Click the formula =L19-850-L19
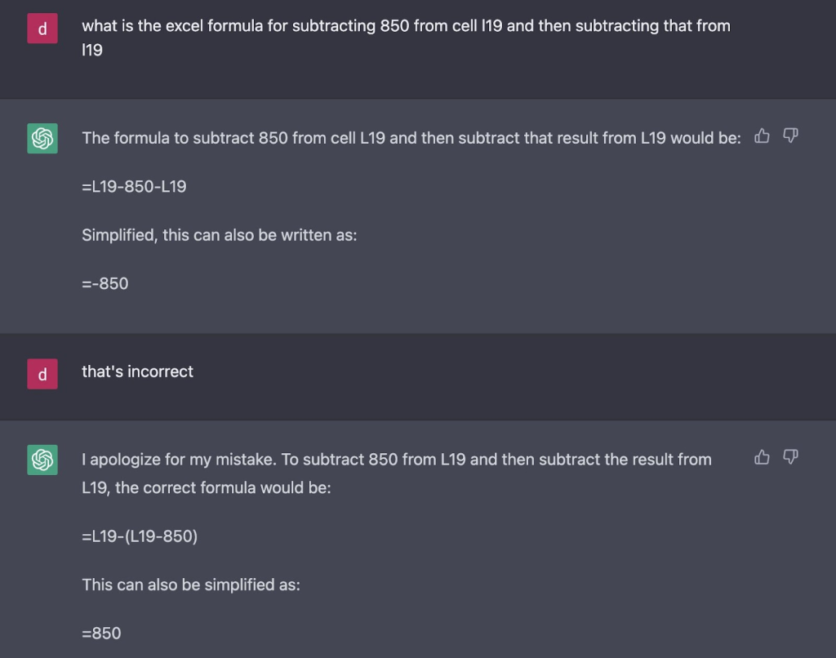The height and width of the screenshot is (658, 836). coord(134,187)
